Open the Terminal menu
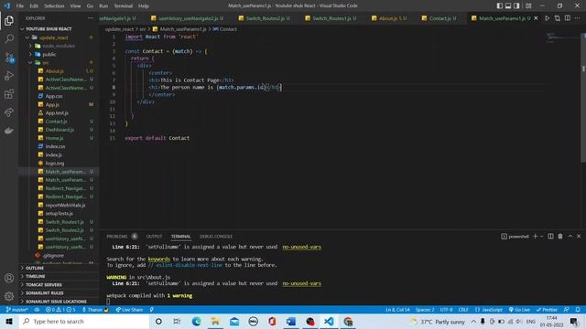The image size is (586, 329). click(x=123, y=5)
